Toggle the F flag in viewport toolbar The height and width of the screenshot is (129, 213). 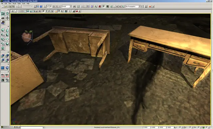click(49, 11)
